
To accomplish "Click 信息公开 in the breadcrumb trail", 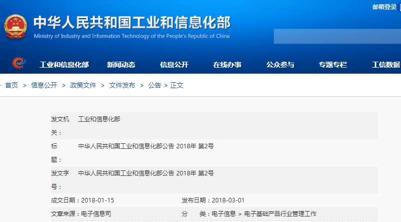I will 44,85.
